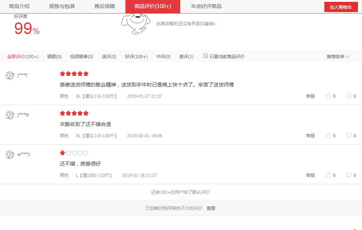Click review text 还不错，质感很好
The height and width of the screenshot is (230, 362).
point(80,164)
